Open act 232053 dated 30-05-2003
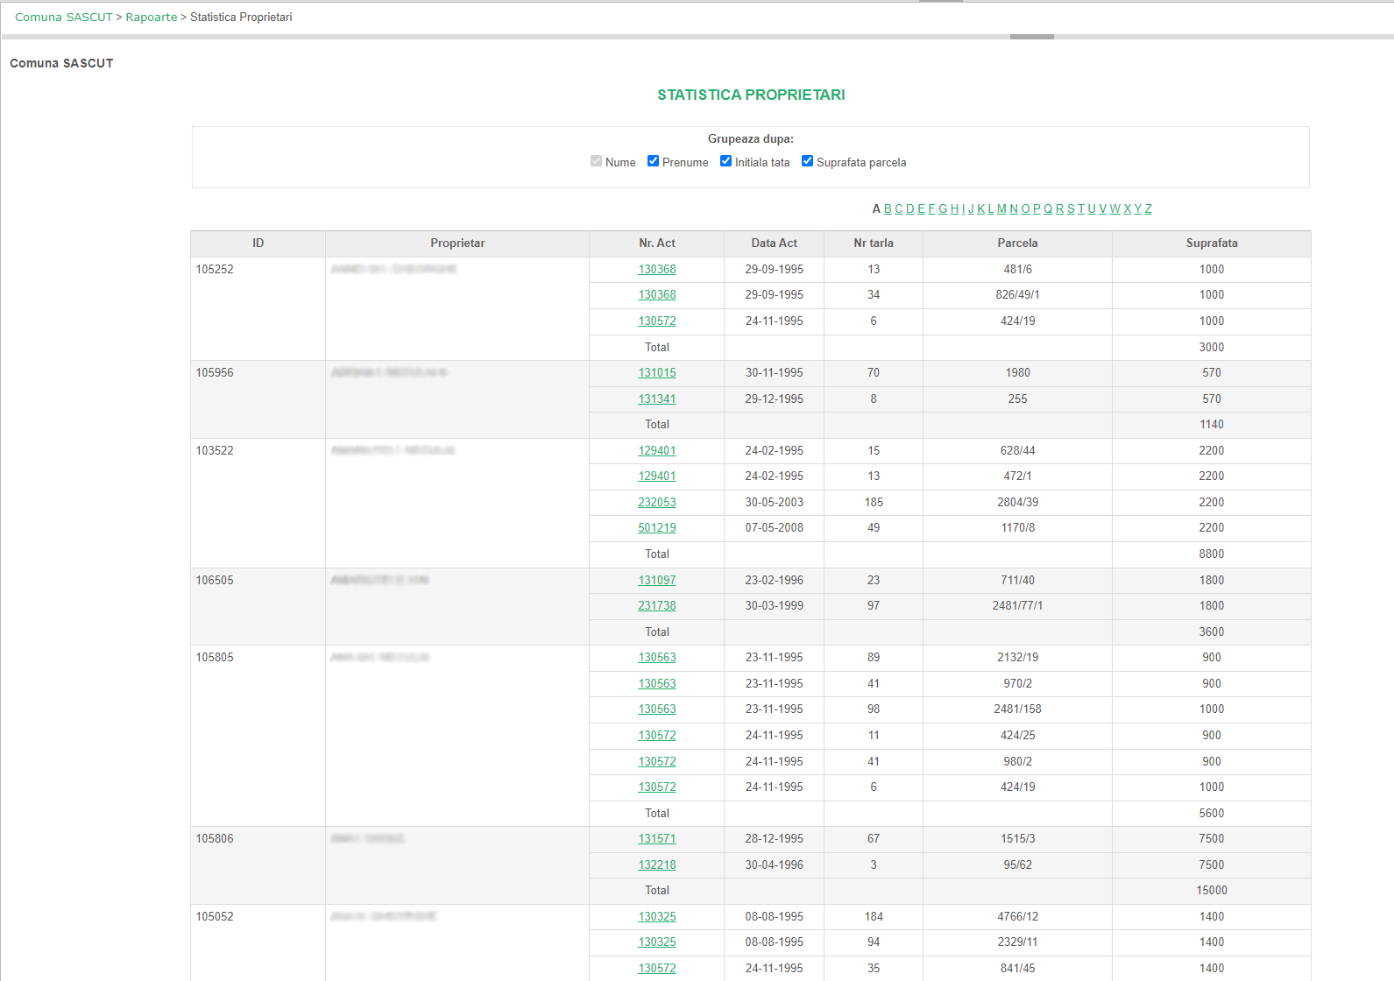Image resolution: width=1394 pixels, height=981 pixels. (657, 503)
